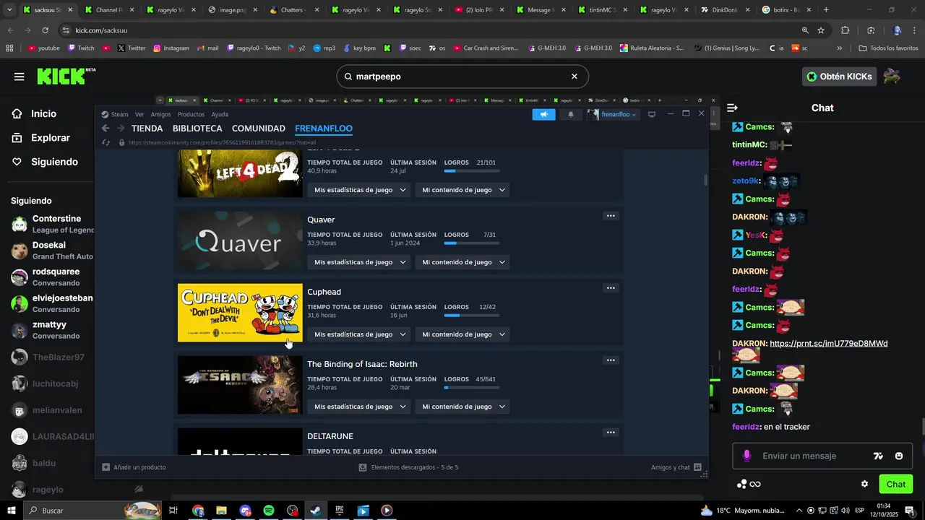Open the Ayuda menu in Steam

click(x=220, y=114)
